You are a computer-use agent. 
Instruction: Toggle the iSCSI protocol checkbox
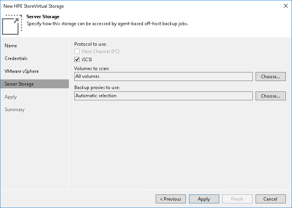coord(77,60)
